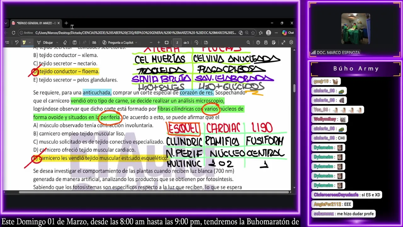This screenshot has height=227, width=403.
Task: Fit page to width
Action: [x=167, y=43]
